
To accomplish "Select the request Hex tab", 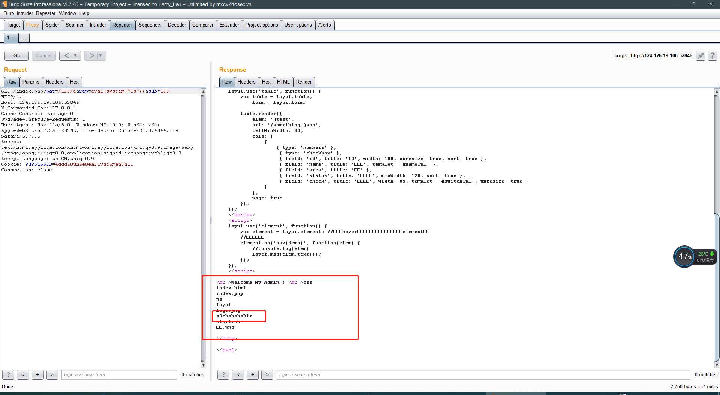I will [75, 82].
